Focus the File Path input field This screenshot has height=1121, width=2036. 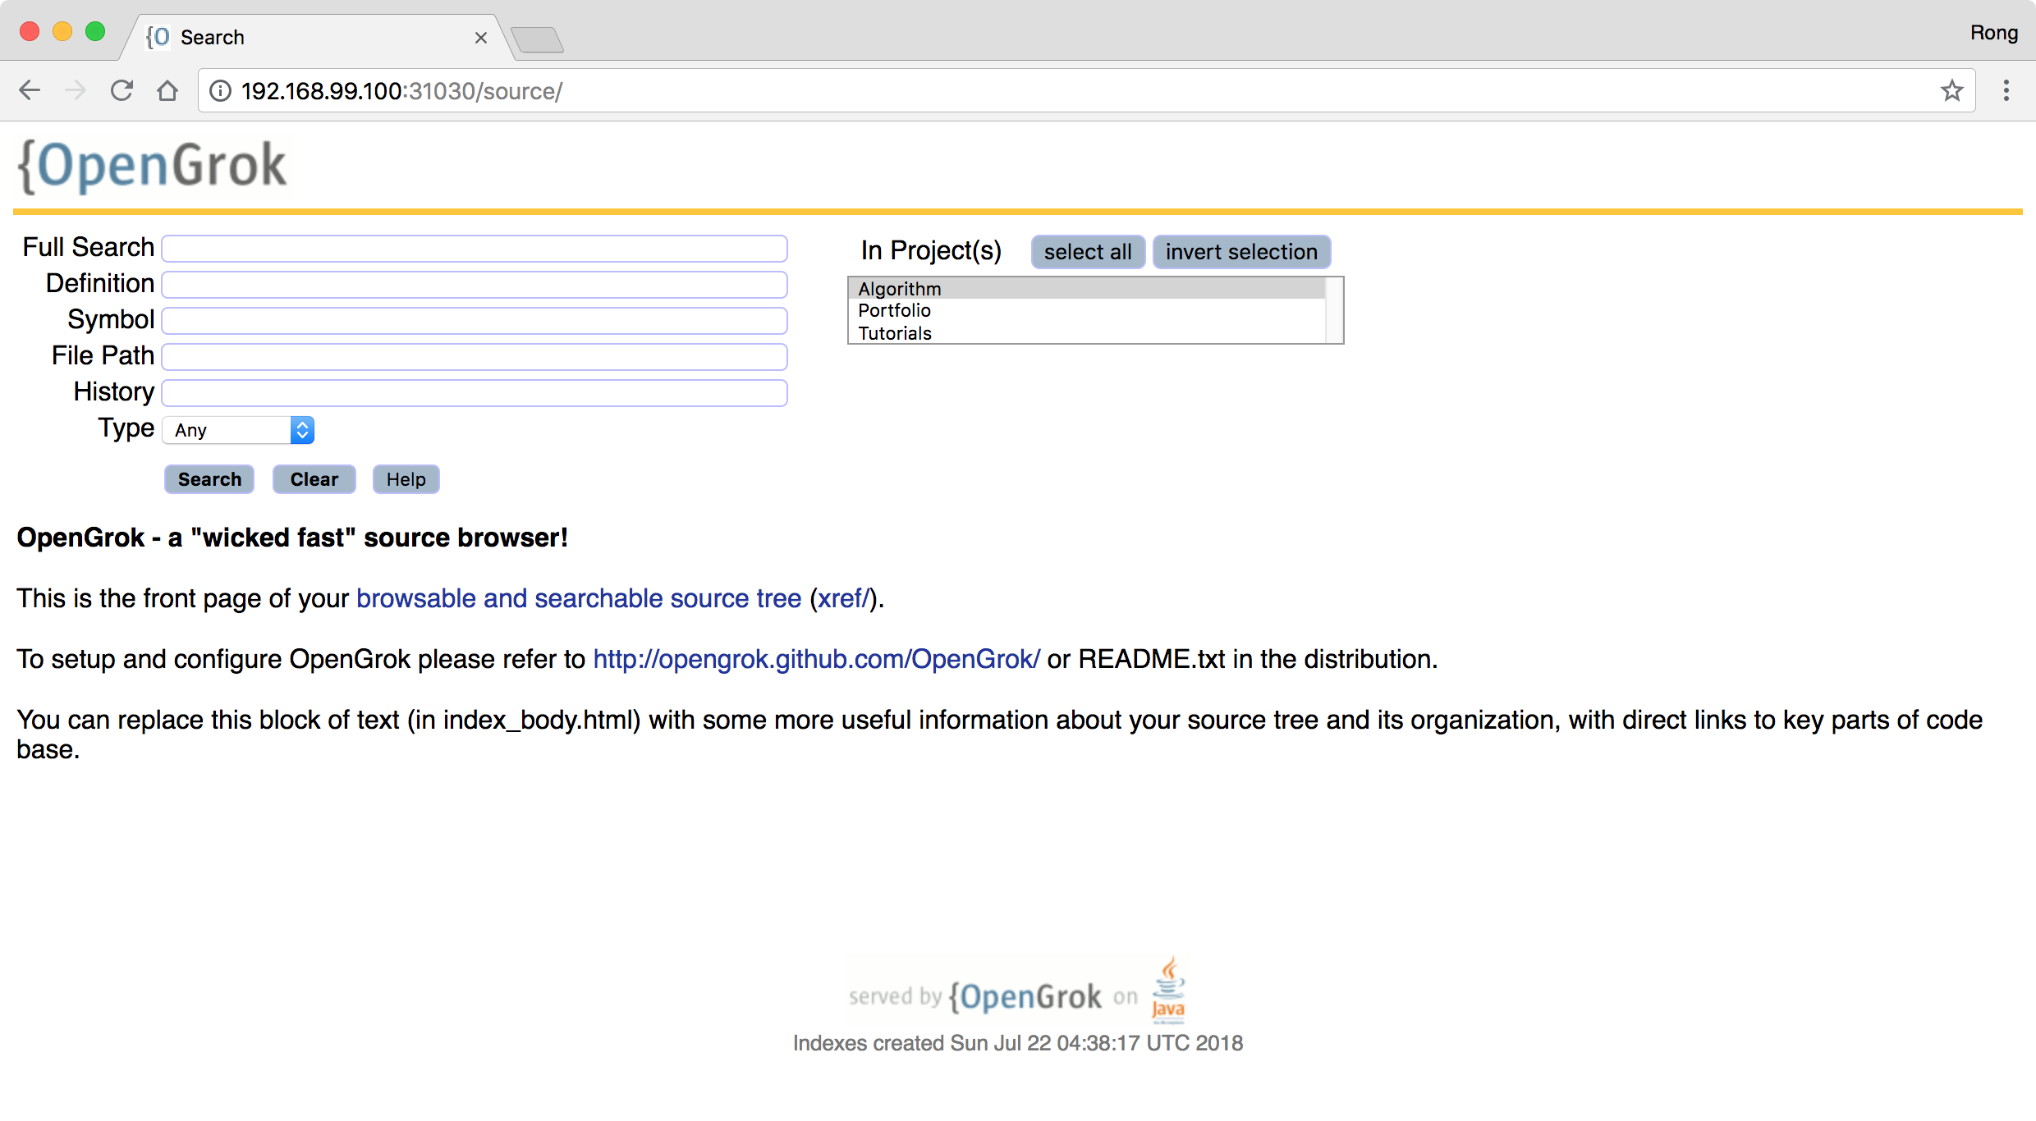click(x=475, y=356)
